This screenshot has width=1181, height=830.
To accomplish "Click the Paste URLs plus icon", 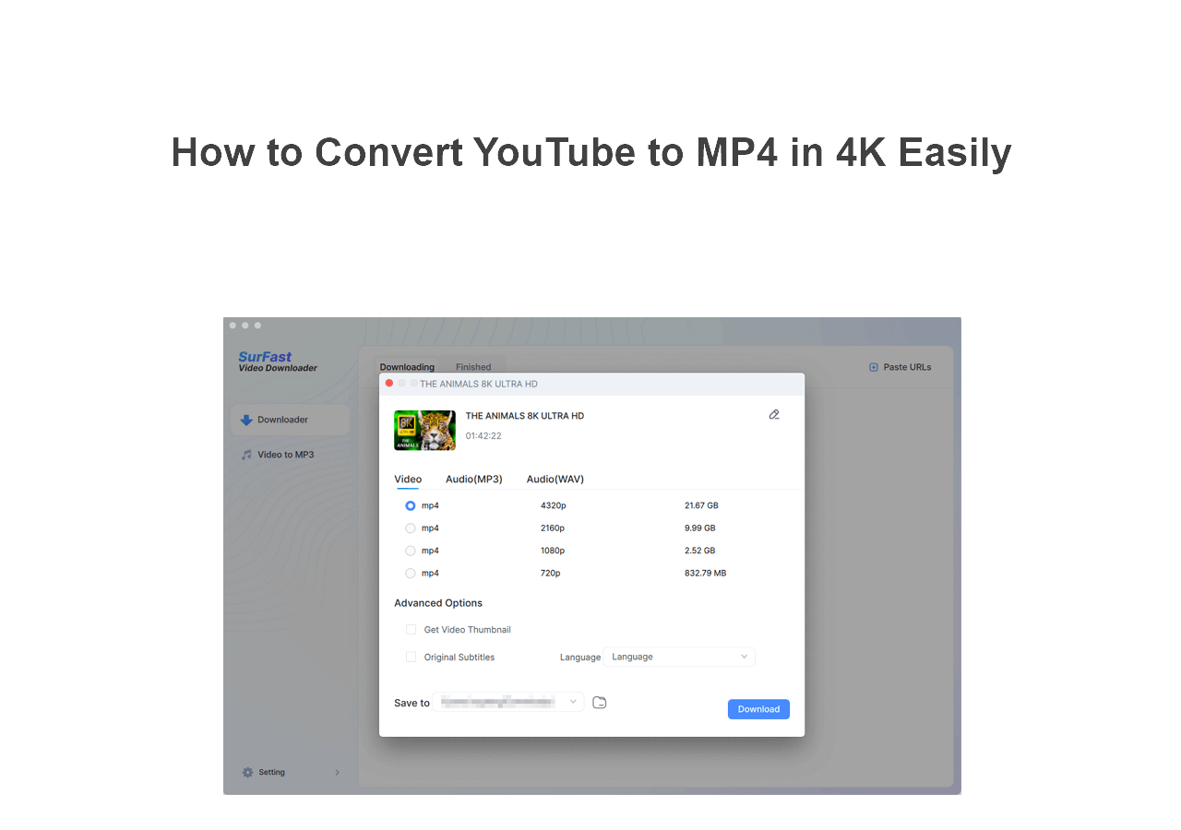I will coord(874,367).
